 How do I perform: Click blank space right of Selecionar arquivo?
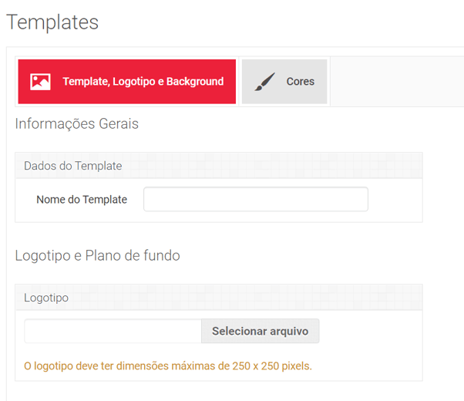(x=370, y=332)
